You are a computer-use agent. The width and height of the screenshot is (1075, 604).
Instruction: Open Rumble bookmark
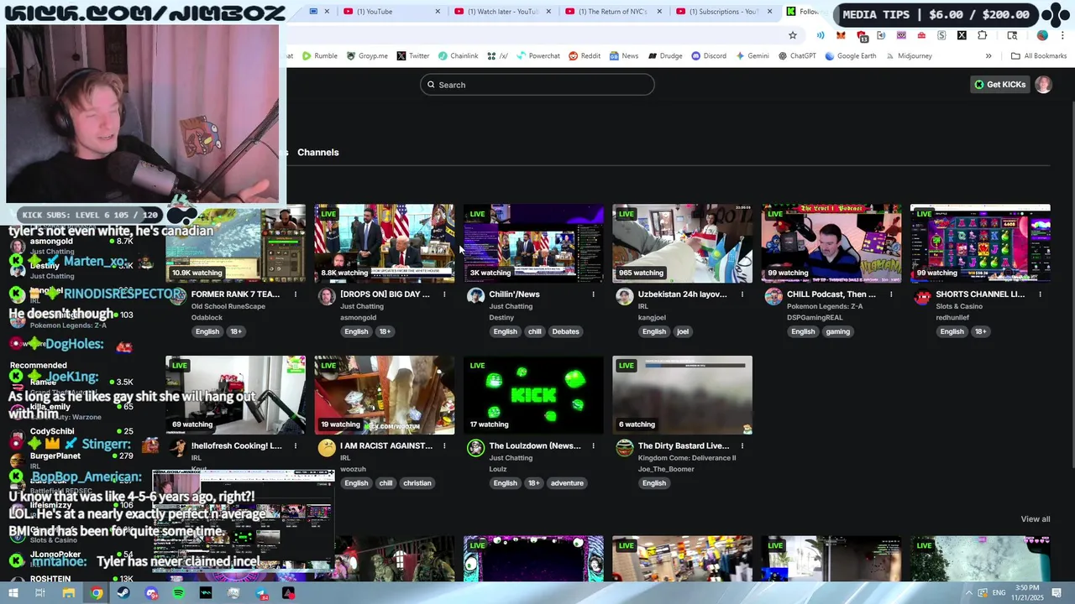pos(320,56)
